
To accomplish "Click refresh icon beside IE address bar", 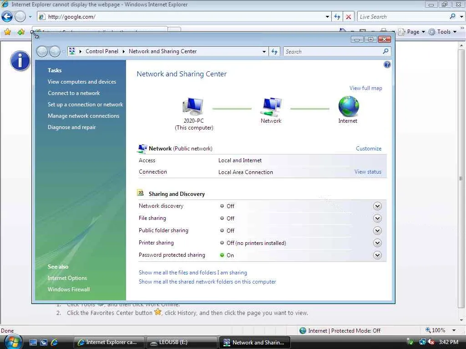I will (x=337, y=17).
